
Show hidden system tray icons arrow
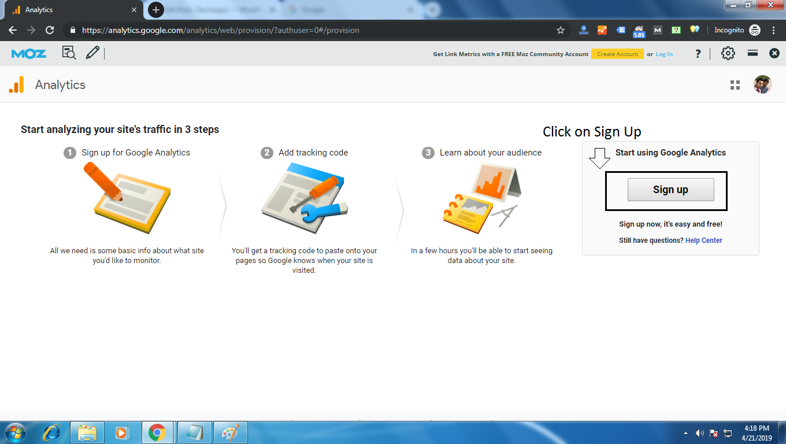686,433
